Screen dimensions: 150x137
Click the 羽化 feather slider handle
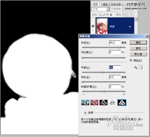[82, 82]
